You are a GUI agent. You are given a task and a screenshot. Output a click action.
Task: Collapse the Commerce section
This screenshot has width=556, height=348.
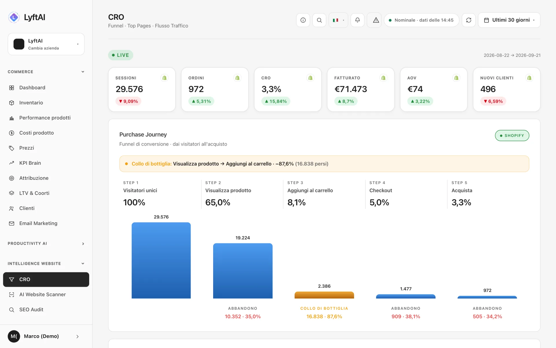coord(46,72)
